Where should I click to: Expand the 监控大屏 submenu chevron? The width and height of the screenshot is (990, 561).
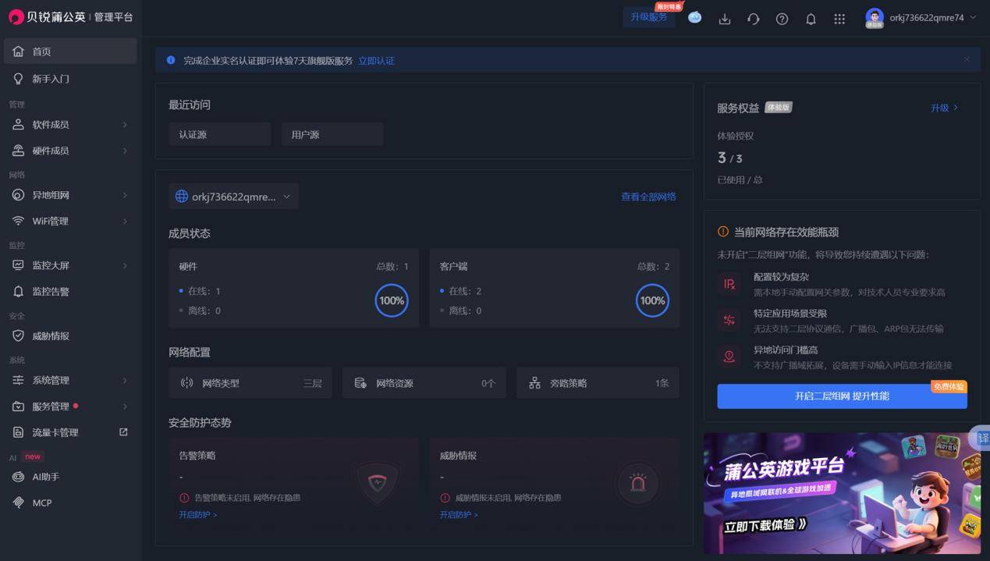tap(125, 265)
